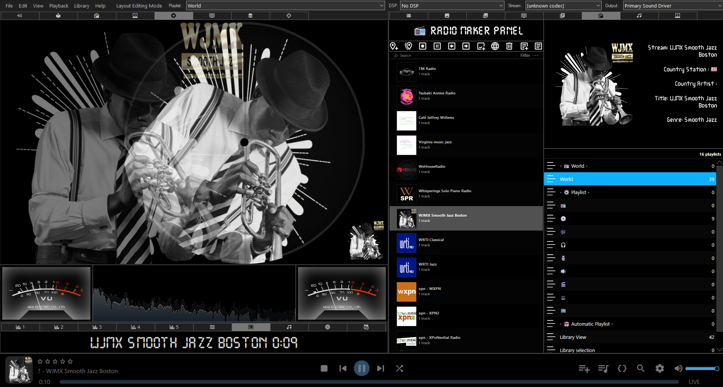This screenshot has width=723, height=387.
Task: Click the playlist scrollbar down arrow
Action: [720, 349]
